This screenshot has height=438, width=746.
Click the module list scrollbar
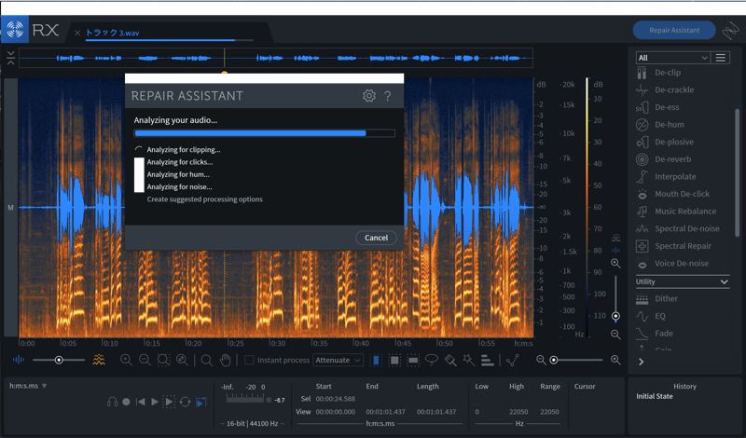coord(737,173)
